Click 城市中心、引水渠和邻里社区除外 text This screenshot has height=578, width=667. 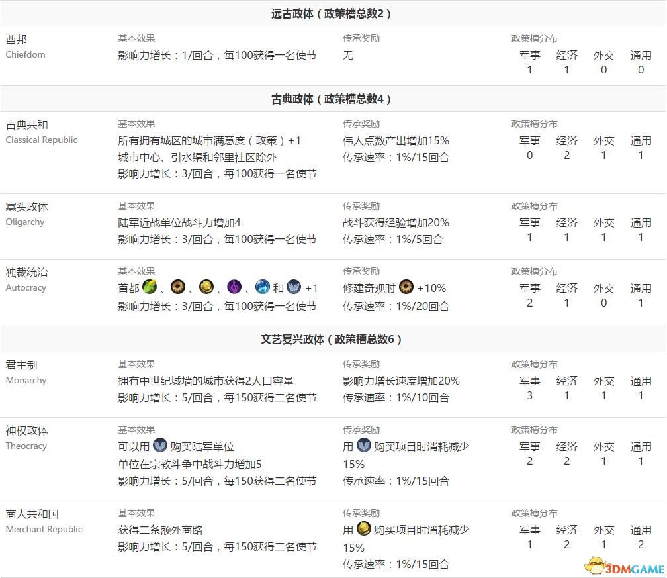point(197,158)
